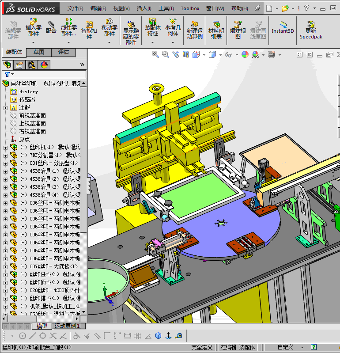Switch to 模型 (Model) bottom tab
340x353 pixels.
[x=42, y=326]
